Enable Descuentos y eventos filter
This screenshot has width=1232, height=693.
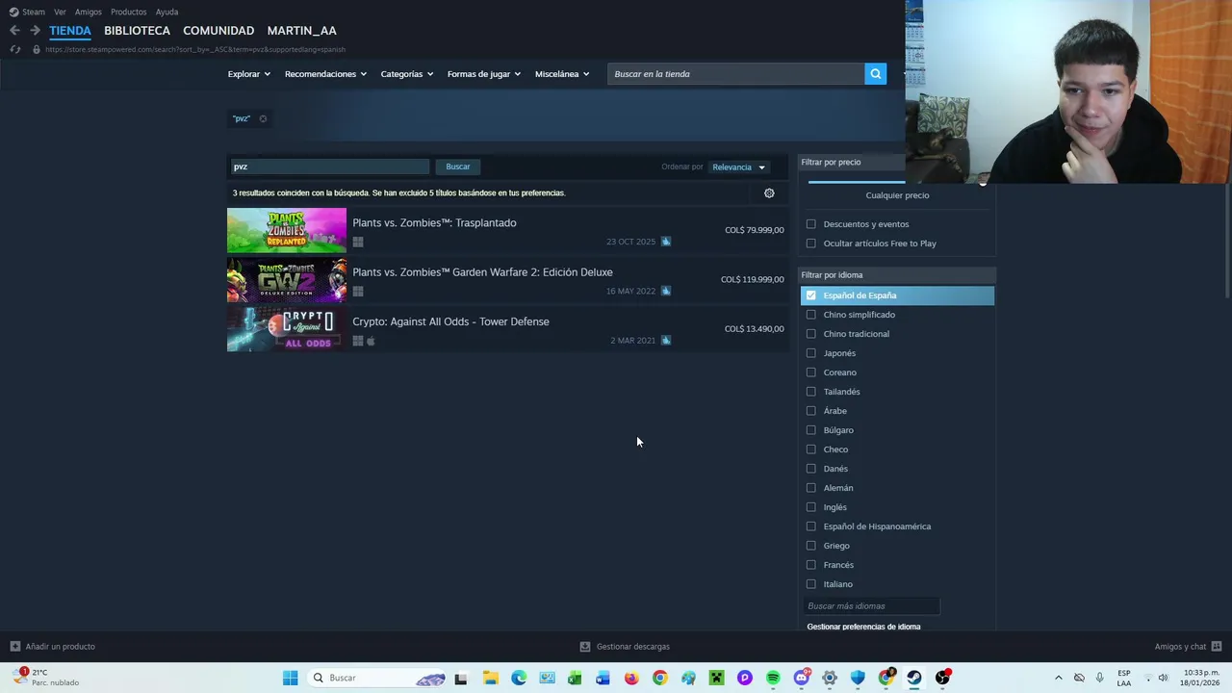pyautogui.click(x=810, y=224)
